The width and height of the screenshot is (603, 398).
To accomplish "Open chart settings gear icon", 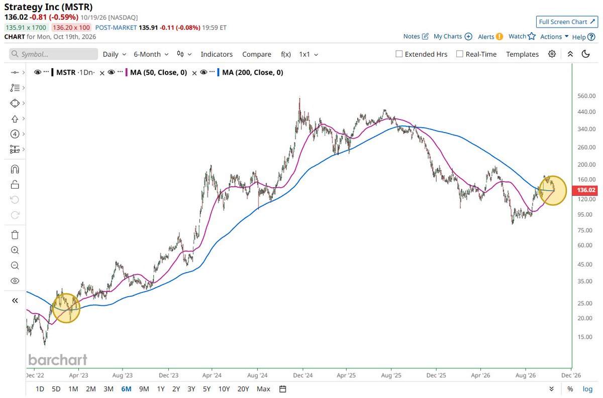I will click(552, 54).
